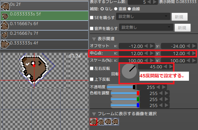The image size is (198, 130).
Task: Increase the opacity 255 value
Action: pos(164,87)
